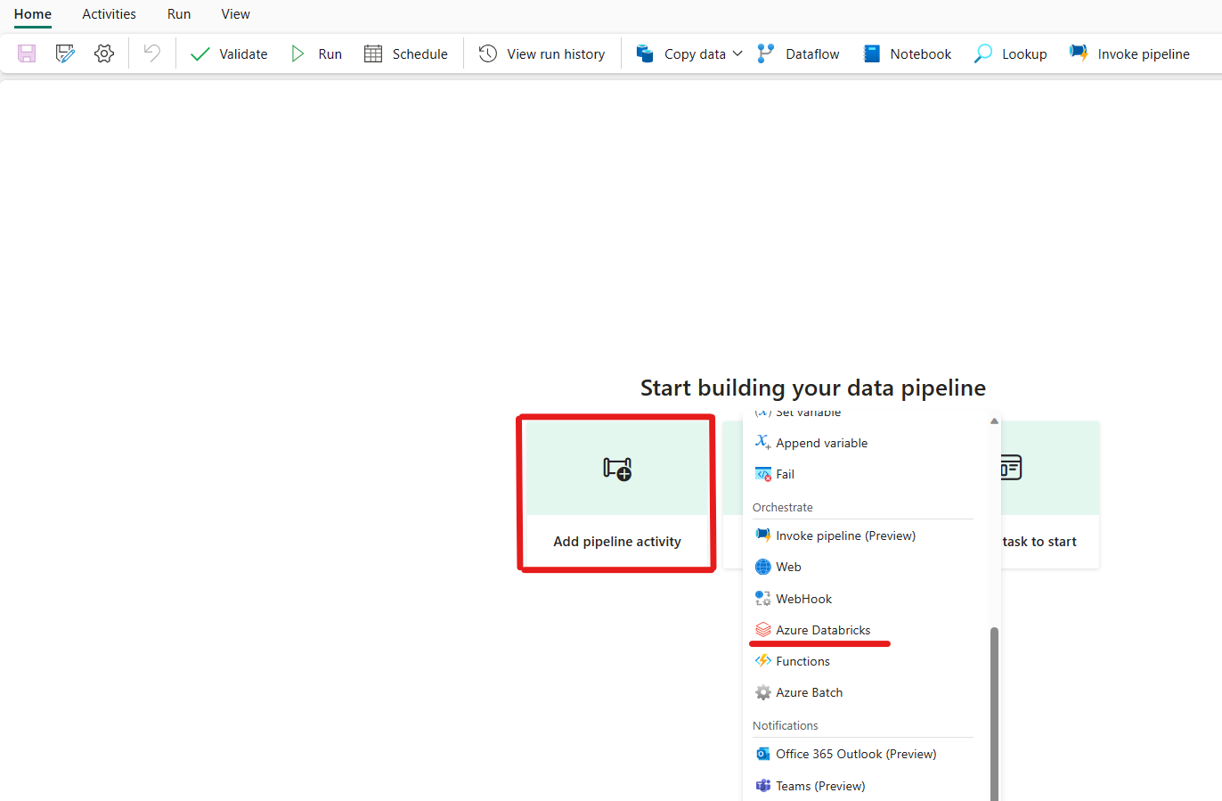
Task: Click the Web globe icon
Action: [763, 567]
